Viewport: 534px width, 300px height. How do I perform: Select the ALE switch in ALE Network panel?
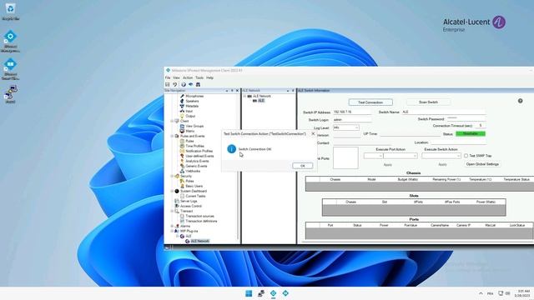[261, 101]
